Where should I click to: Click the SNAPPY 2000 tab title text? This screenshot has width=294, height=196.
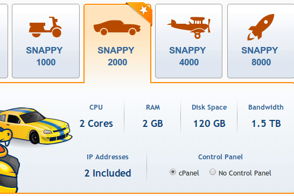[116, 56]
